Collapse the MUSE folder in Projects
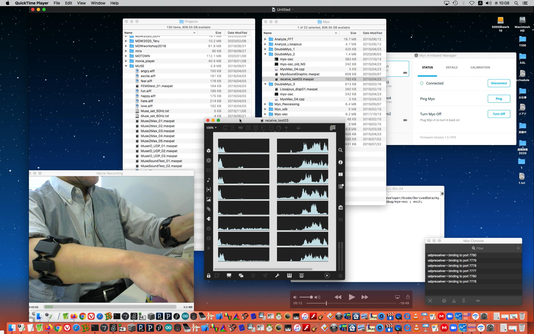 pos(126,66)
